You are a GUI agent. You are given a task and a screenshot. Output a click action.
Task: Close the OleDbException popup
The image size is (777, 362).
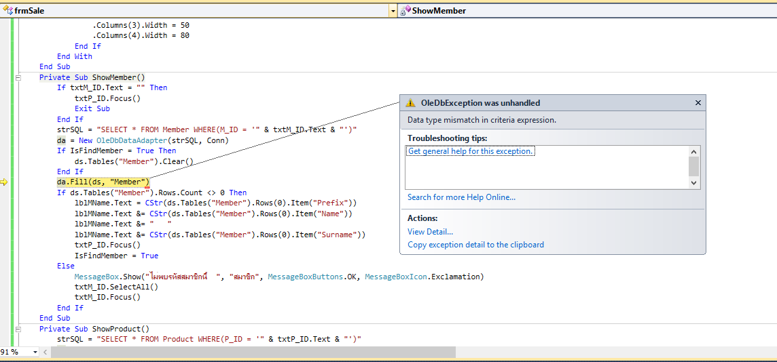coord(698,103)
